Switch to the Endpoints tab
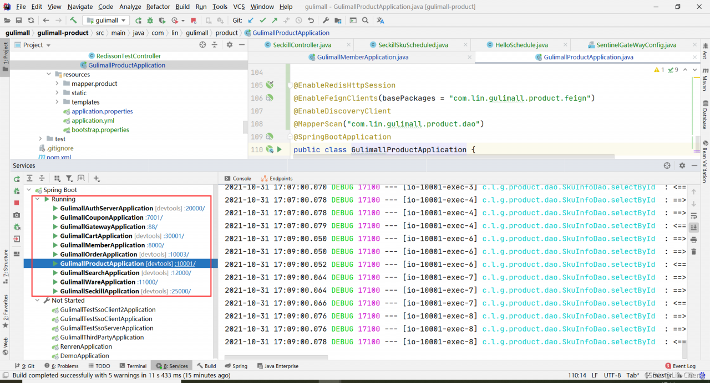This screenshot has width=710, height=383. click(276, 178)
